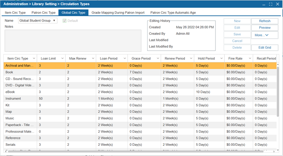Switch to the Item Circ Type tab

point(15,12)
